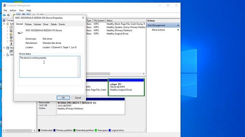The width and height of the screenshot is (245, 137).
Task: Click the tree pane scroll left arrow
Action: [x=4, y=131]
